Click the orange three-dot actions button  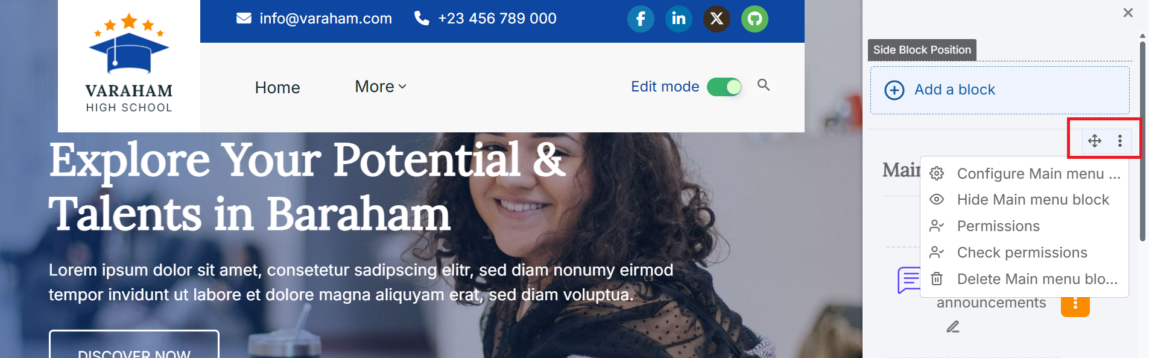pyautogui.click(x=1075, y=304)
